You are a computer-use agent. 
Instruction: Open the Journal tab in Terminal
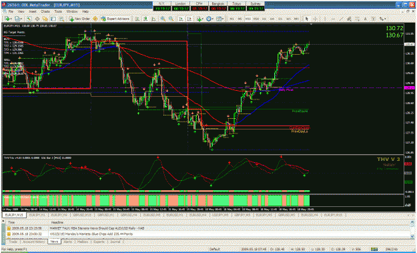(115, 242)
